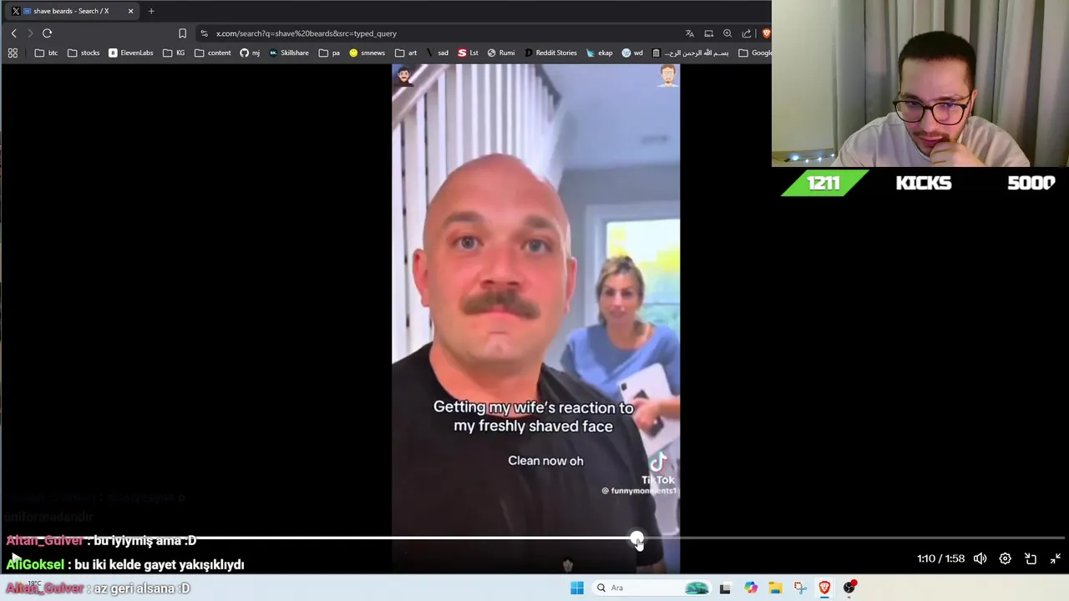Click the translate page icon
The height and width of the screenshot is (601, 1069).
pos(689,33)
